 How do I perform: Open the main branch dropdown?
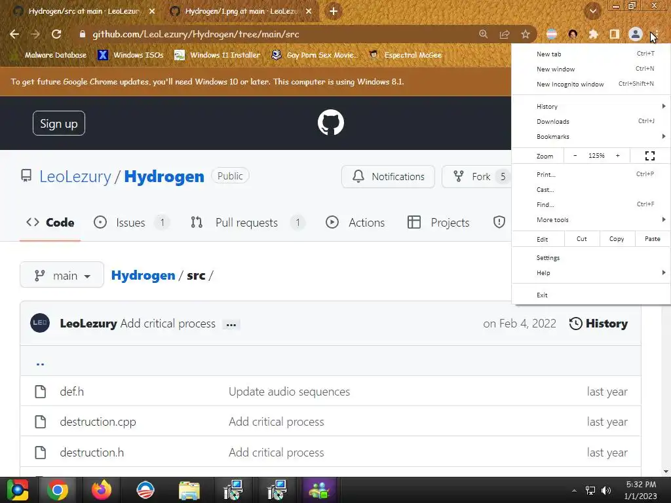(62, 274)
